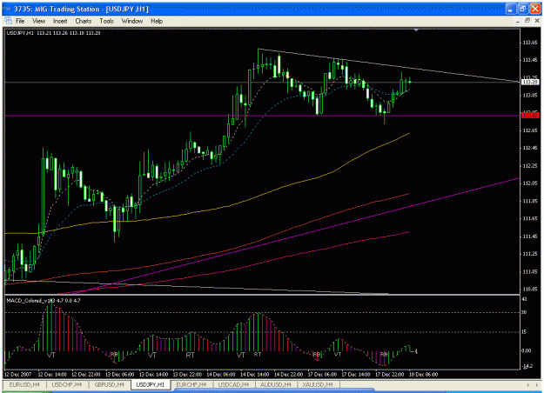Switch to the USDCHF,H4 chart tab

coord(67,384)
